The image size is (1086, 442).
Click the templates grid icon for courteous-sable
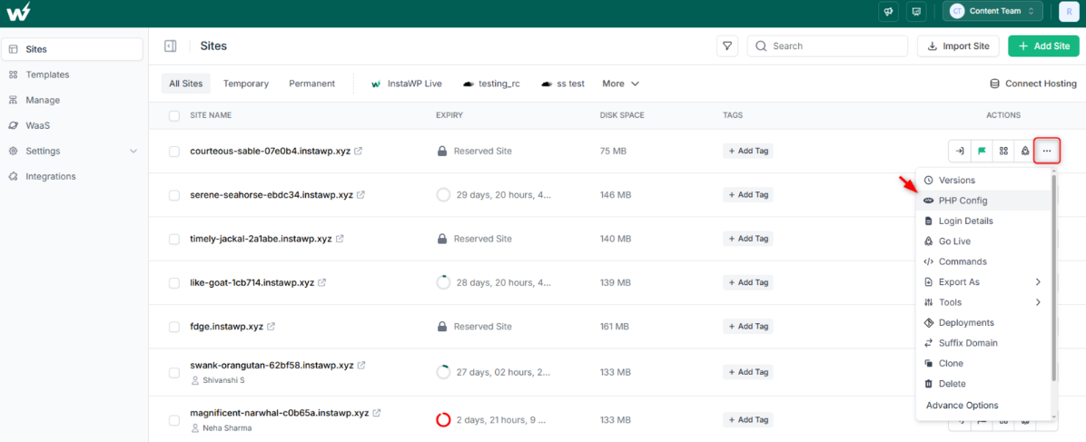(1002, 151)
